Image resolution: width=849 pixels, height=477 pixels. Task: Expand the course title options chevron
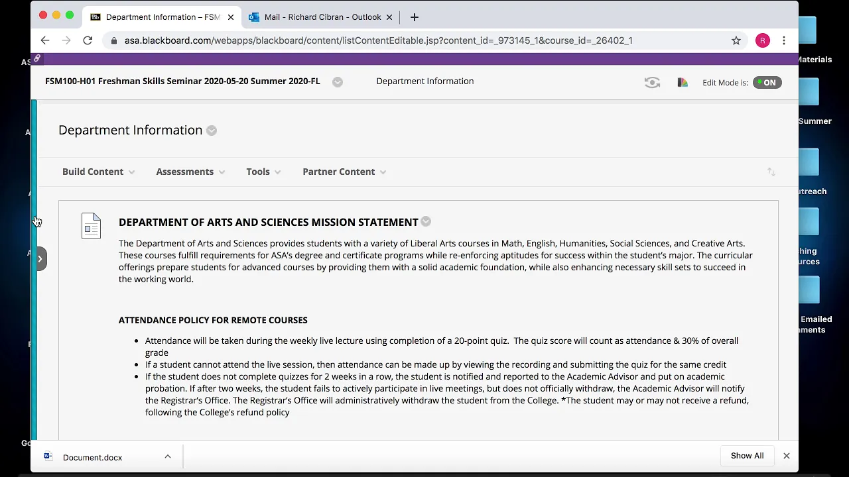coord(338,82)
